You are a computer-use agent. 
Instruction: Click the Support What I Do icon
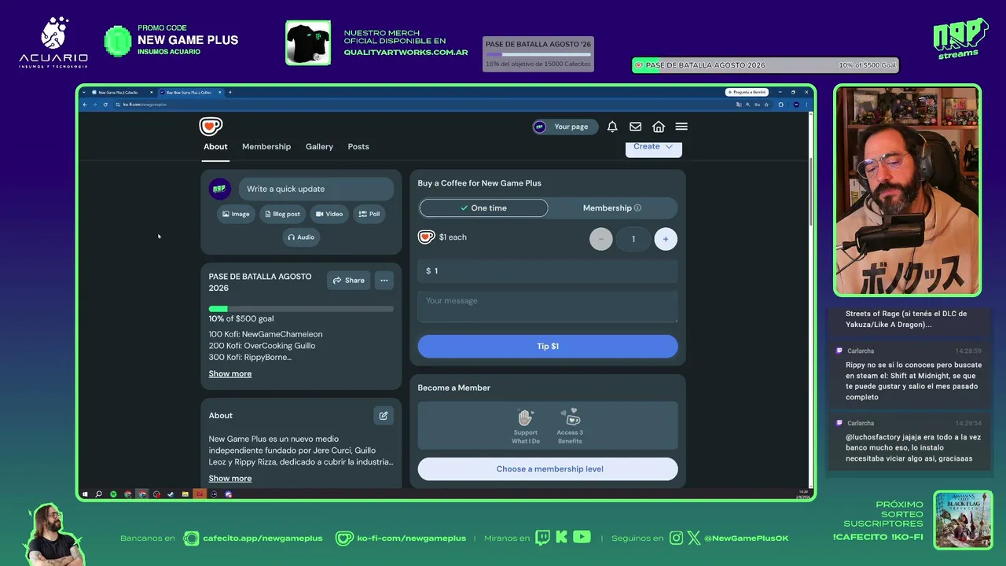pos(526,417)
